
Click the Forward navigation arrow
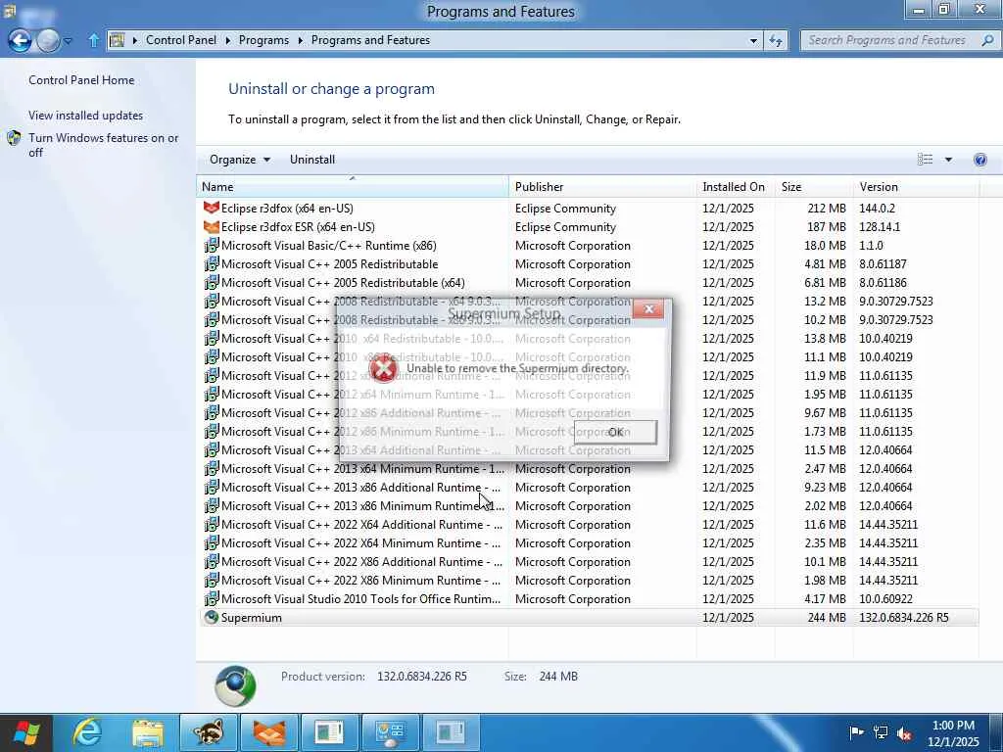[x=48, y=41]
